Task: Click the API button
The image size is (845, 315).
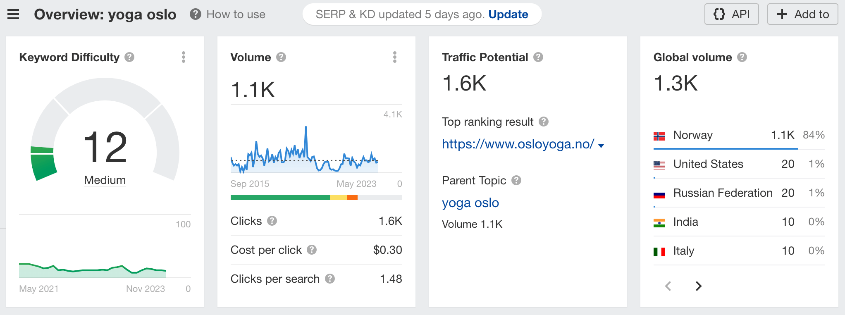Action: point(732,14)
